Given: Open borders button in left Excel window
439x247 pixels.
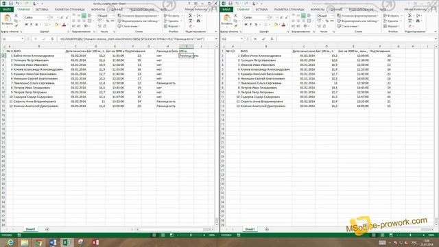Looking at the screenshot, I should (47, 25).
